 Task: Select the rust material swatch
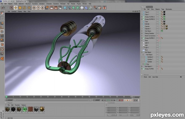pos(31,110)
